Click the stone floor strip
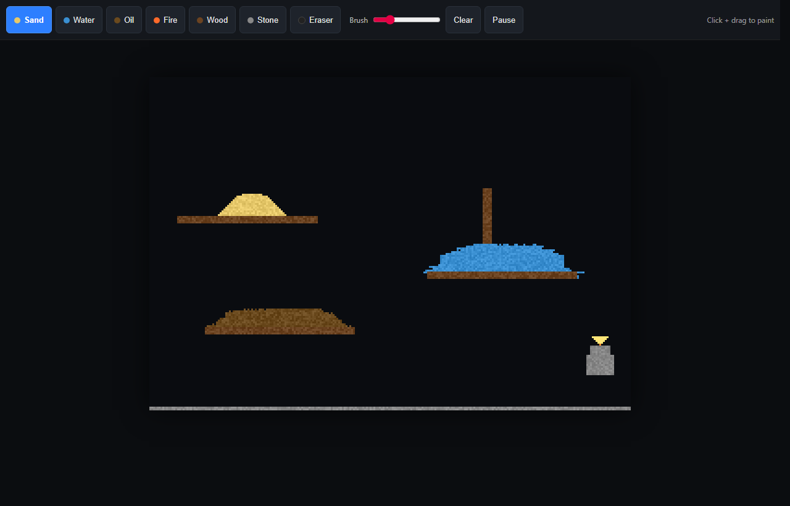 (390, 409)
